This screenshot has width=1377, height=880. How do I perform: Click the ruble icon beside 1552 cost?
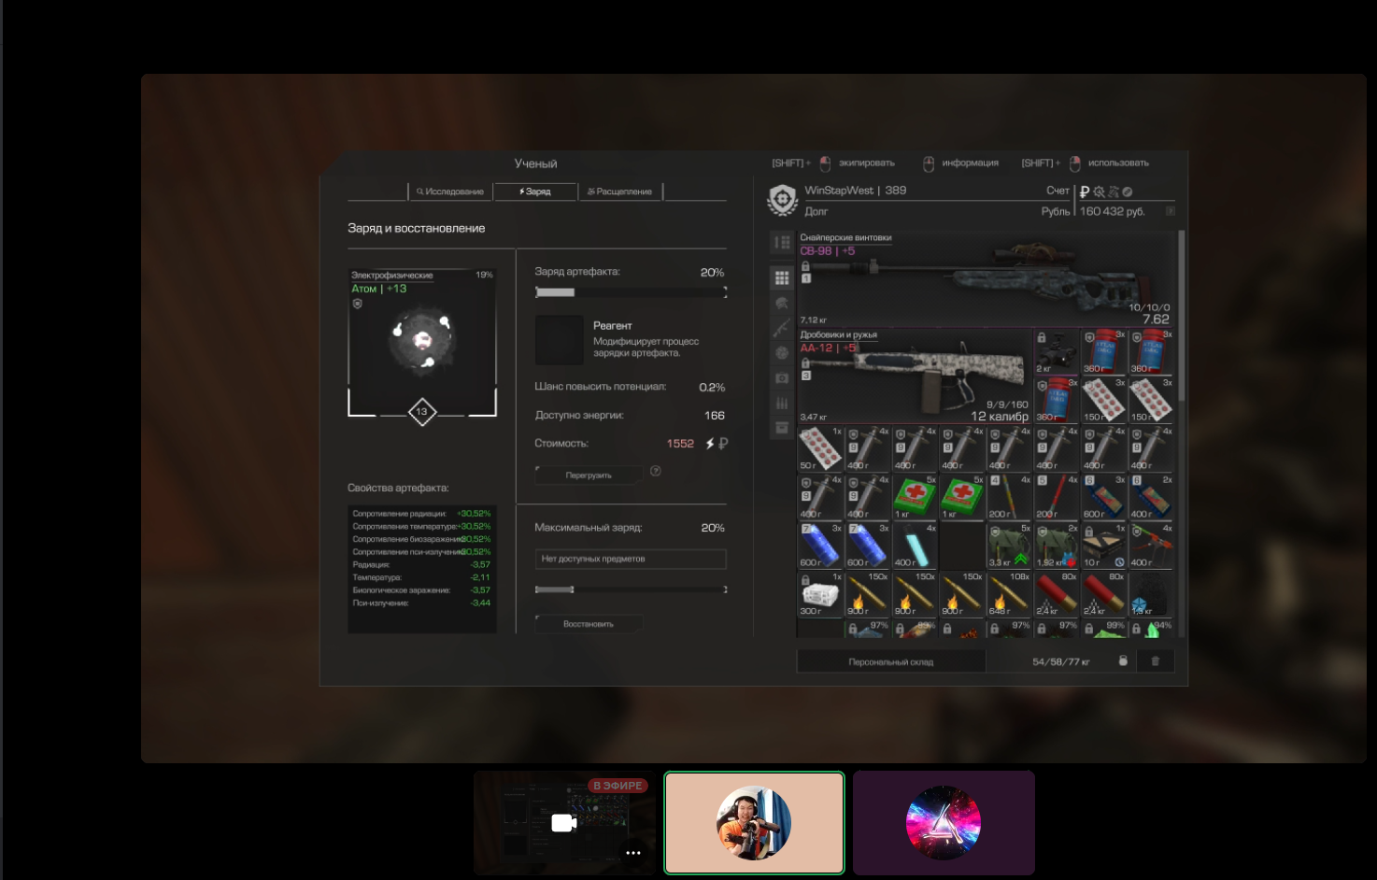point(723,444)
